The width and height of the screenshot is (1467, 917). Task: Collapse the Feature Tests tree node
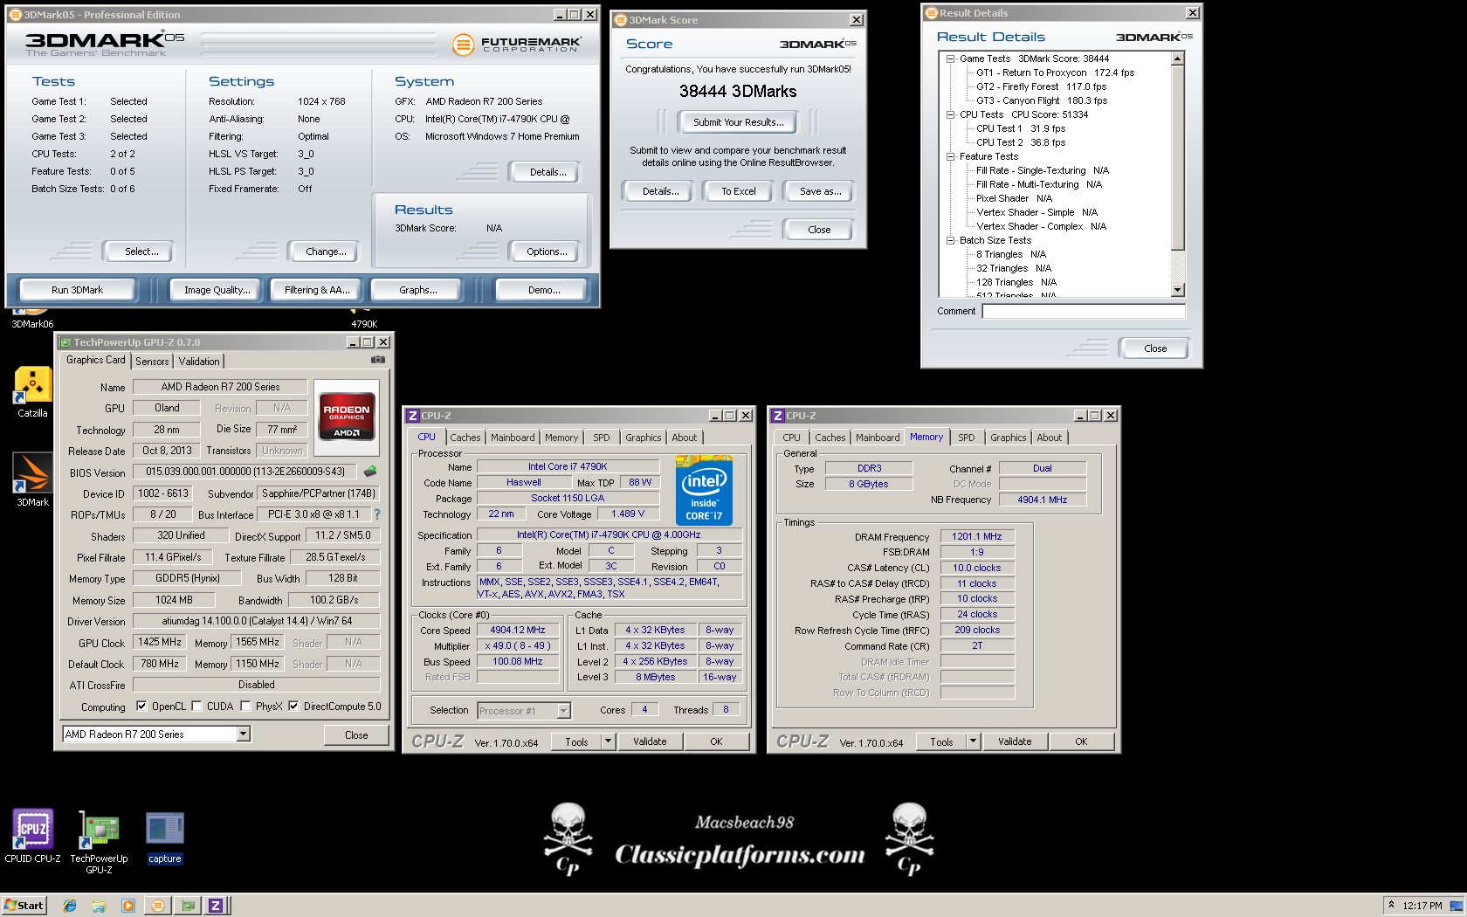(x=951, y=156)
